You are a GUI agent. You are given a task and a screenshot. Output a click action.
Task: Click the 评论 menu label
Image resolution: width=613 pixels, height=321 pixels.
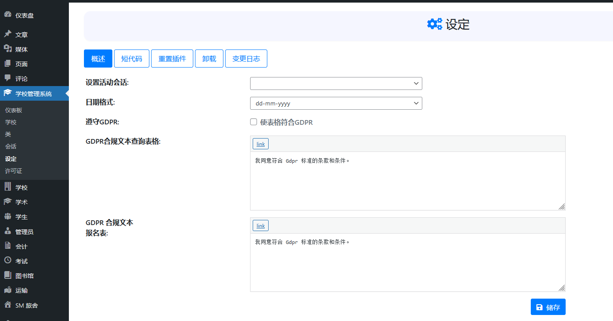[22, 79]
